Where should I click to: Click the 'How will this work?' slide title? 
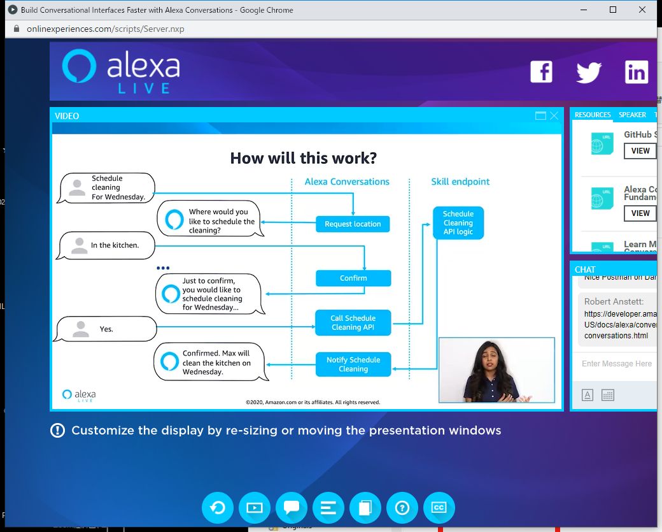click(x=303, y=158)
